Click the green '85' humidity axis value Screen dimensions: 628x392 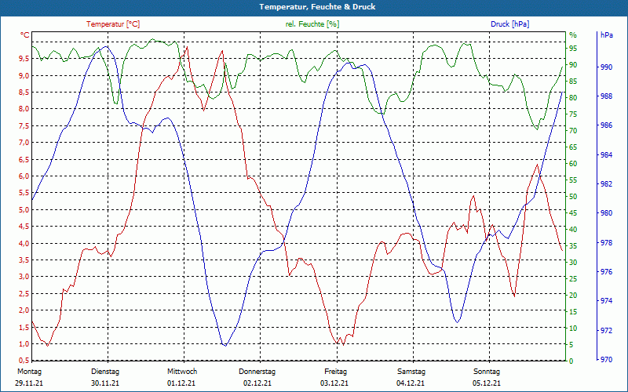(573, 82)
